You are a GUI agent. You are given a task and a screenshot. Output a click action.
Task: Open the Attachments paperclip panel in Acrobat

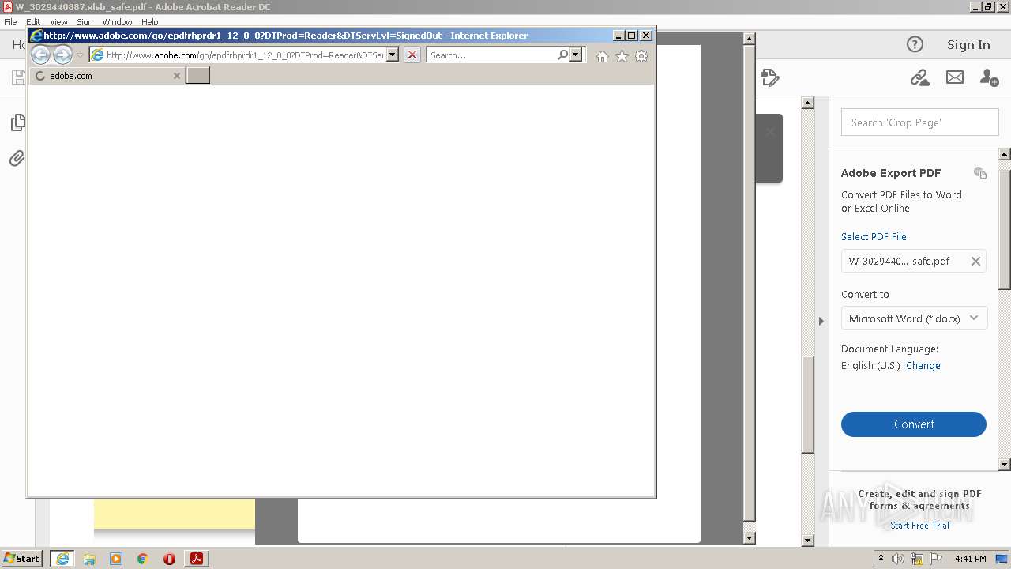click(x=17, y=158)
